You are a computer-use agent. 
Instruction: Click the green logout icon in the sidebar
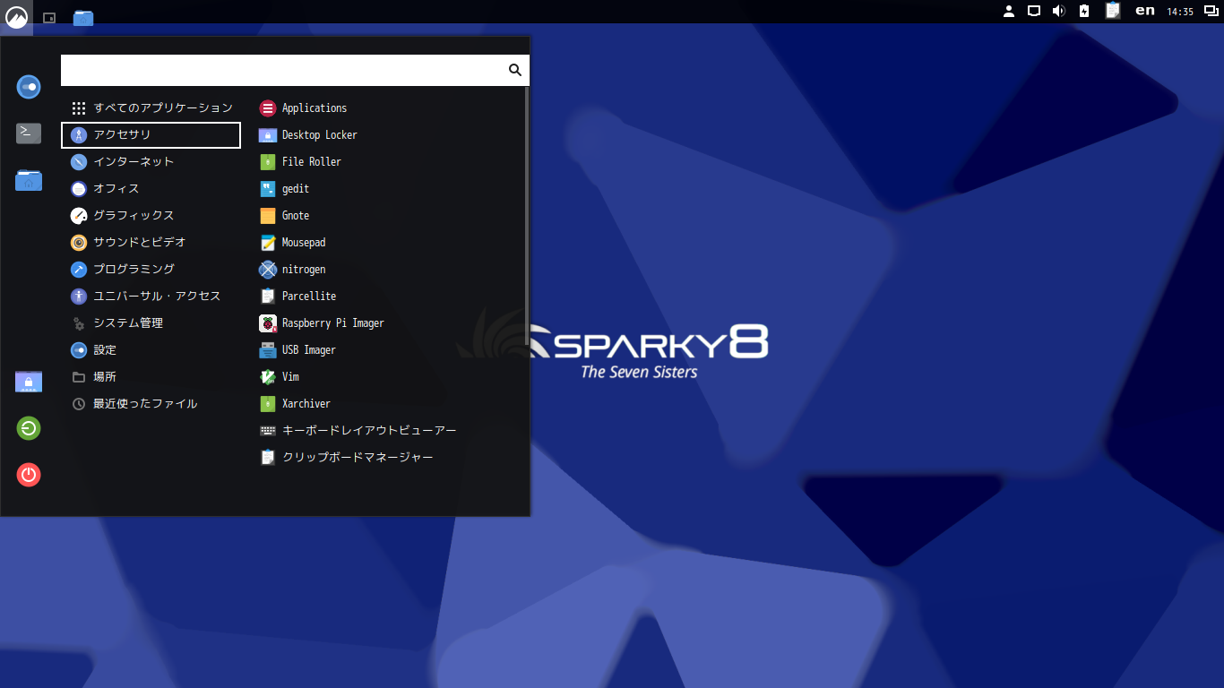(29, 428)
